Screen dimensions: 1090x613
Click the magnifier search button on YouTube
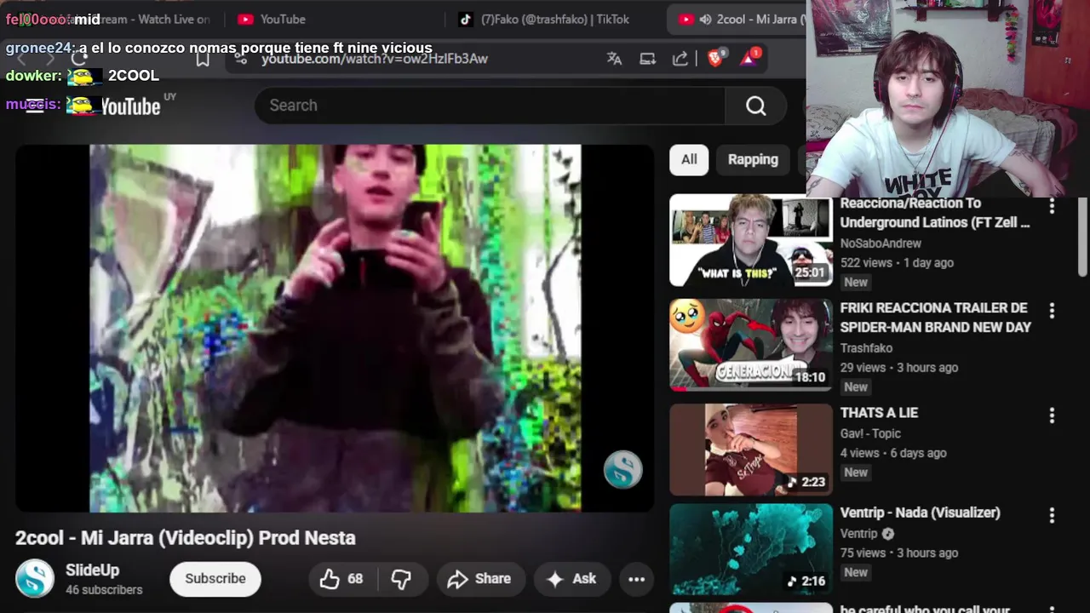tap(756, 106)
